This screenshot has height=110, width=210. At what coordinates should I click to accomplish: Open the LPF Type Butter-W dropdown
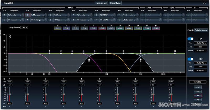(x=201, y=63)
